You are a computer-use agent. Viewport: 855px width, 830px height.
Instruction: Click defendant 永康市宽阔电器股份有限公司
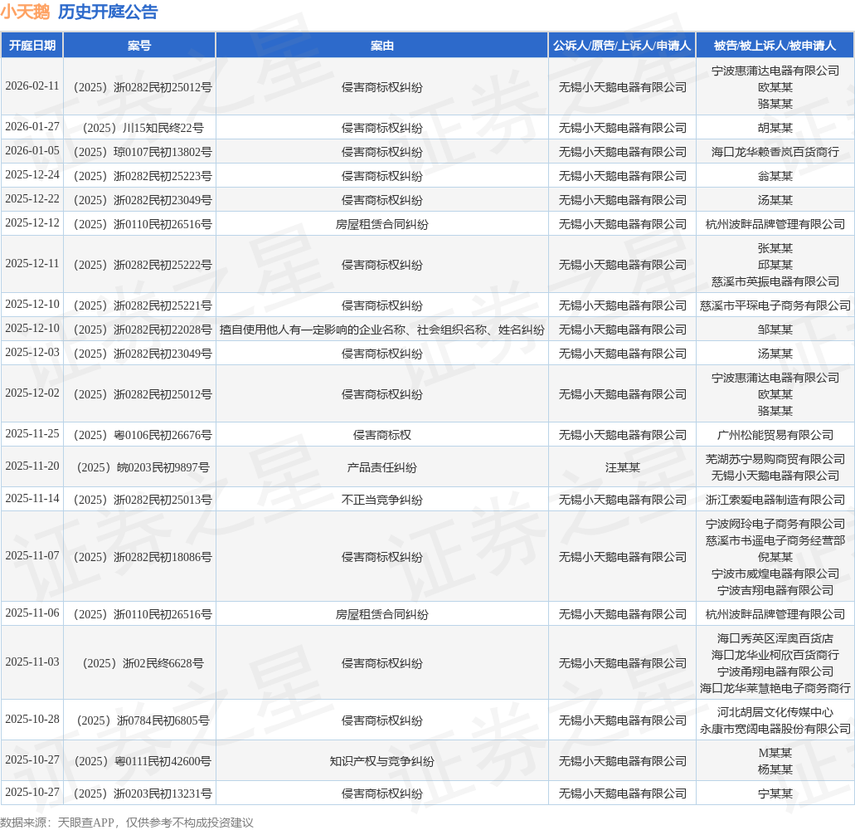pos(775,729)
